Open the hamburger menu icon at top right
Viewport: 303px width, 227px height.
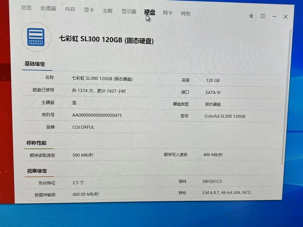(x=263, y=16)
